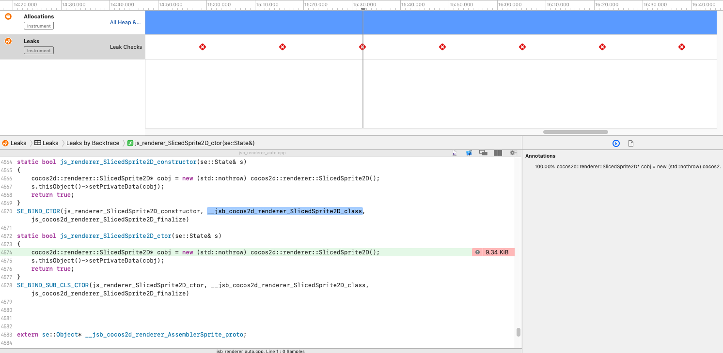Click the 100.00% annotation entry
This screenshot has width=723, height=353.
point(628,167)
